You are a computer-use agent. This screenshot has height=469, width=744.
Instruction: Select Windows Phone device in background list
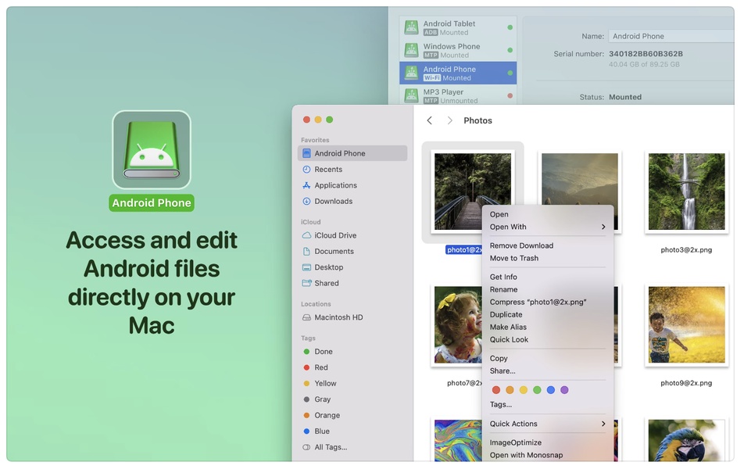[458, 50]
